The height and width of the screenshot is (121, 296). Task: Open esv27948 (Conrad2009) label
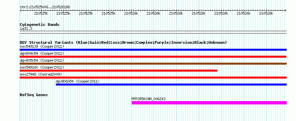point(41,74)
